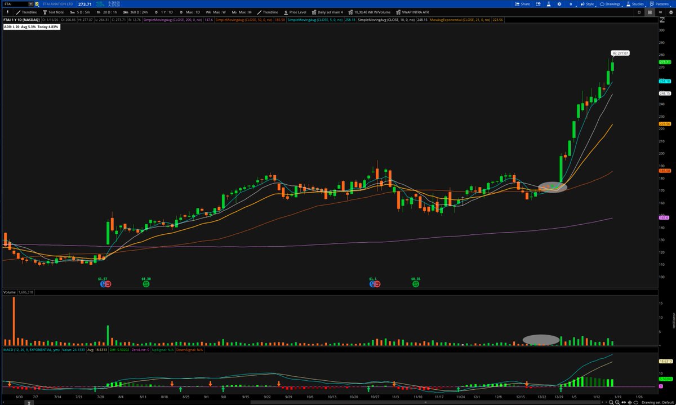
Task: Switch to 5 D : 5m timeframe
Action: [80, 12]
